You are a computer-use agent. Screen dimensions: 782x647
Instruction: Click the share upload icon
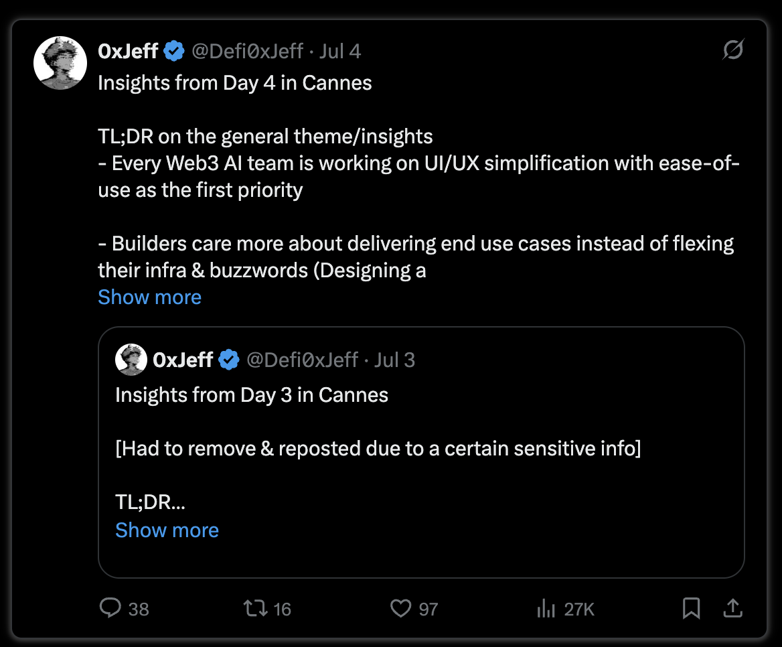(732, 608)
